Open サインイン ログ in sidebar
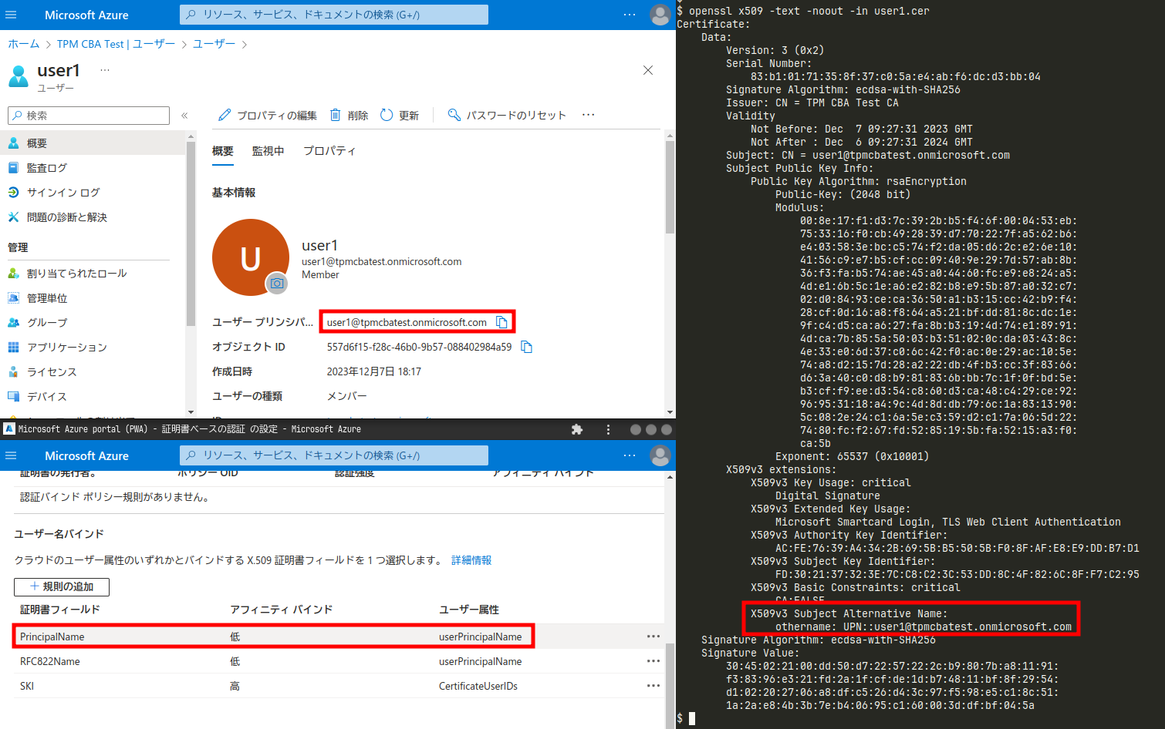Screen dimensions: 1165x729 (63, 193)
